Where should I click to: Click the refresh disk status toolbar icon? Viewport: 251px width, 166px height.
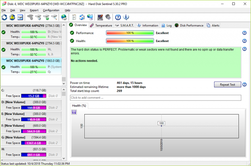[5, 17]
